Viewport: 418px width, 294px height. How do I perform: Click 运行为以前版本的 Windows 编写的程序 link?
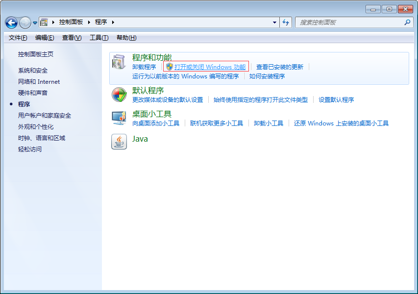tap(186, 76)
